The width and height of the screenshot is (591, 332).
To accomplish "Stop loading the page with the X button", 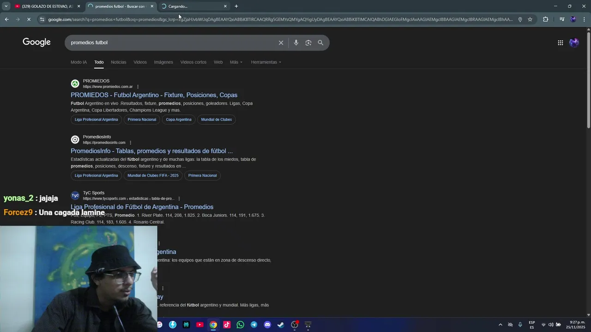I will click(29, 19).
